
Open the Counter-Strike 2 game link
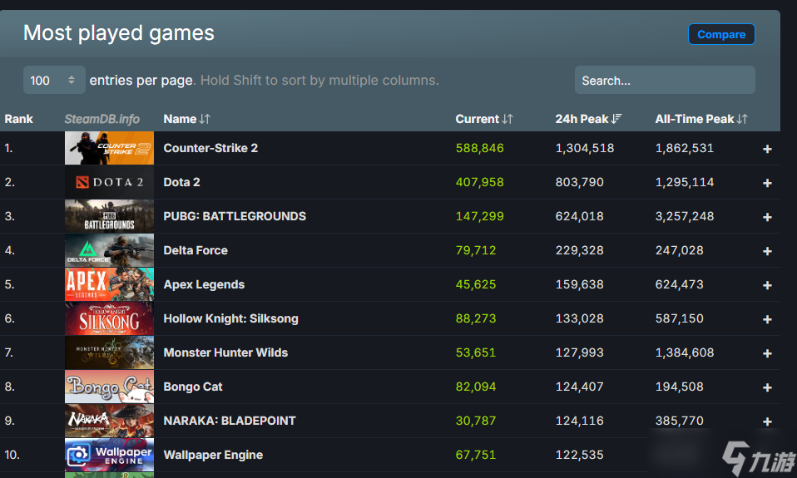pyautogui.click(x=210, y=148)
